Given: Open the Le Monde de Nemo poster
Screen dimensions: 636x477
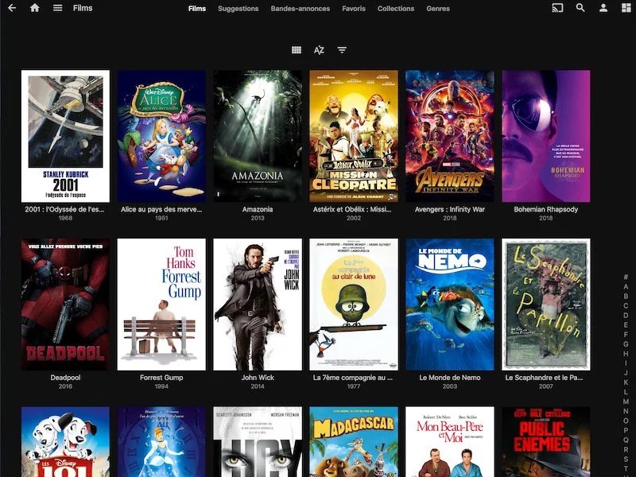Looking at the screenshot, I should (450, 304).
